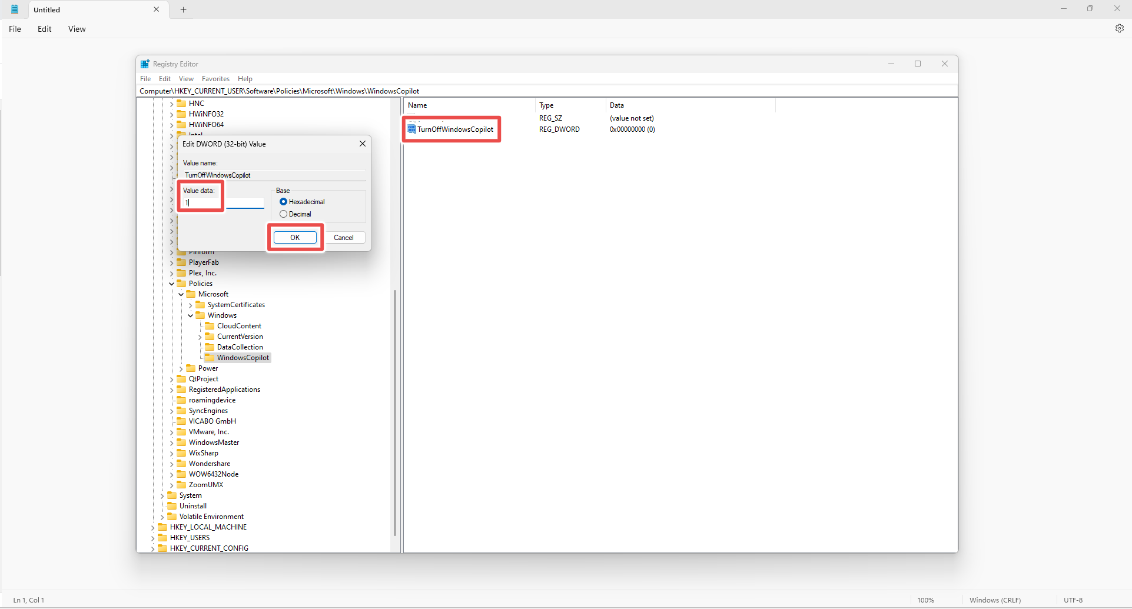This screenshot has width=1132, height=609.
Task: Select the WindowsMaster folder icon
Action: (181, 442)
